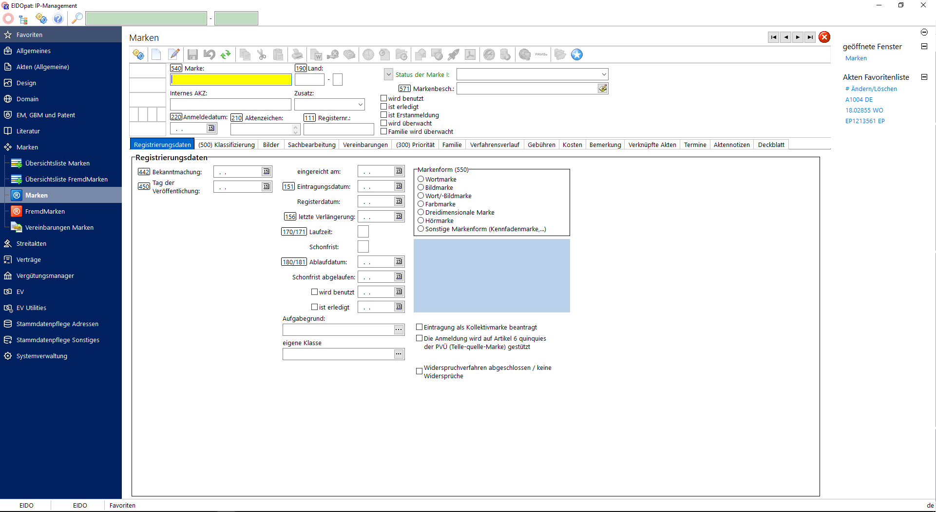Click the scissors cut icon
Image resolution: width=936 pixels, height=512 pixels.
point(262,55)
